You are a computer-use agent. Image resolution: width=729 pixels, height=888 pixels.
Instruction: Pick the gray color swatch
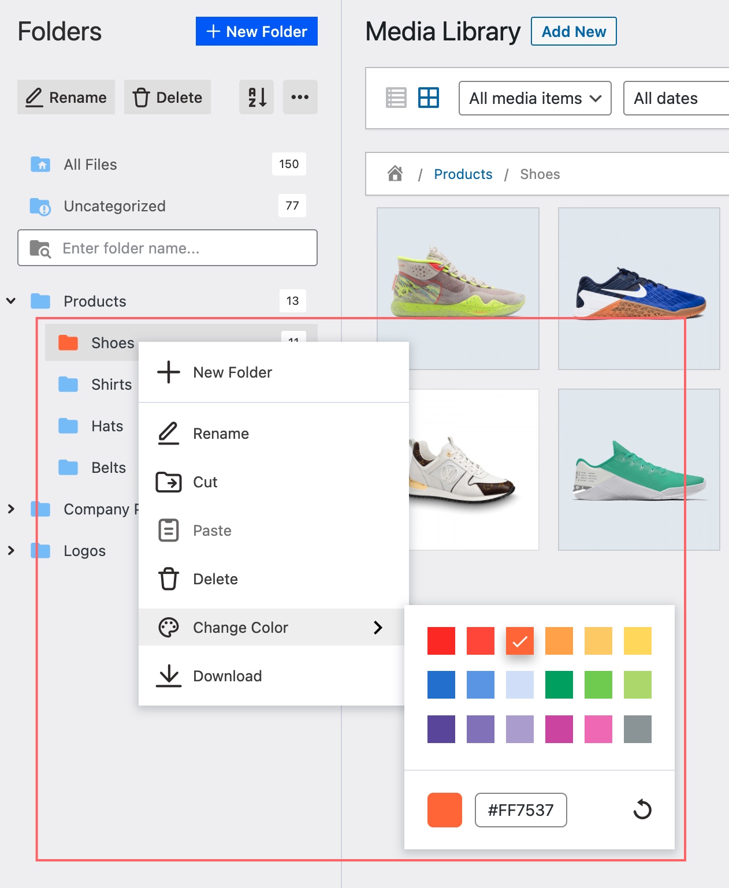pos(638,729)
